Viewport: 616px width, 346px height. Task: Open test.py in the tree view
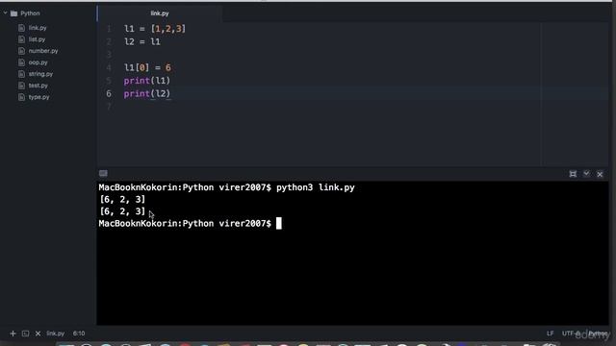coord(38,86)
